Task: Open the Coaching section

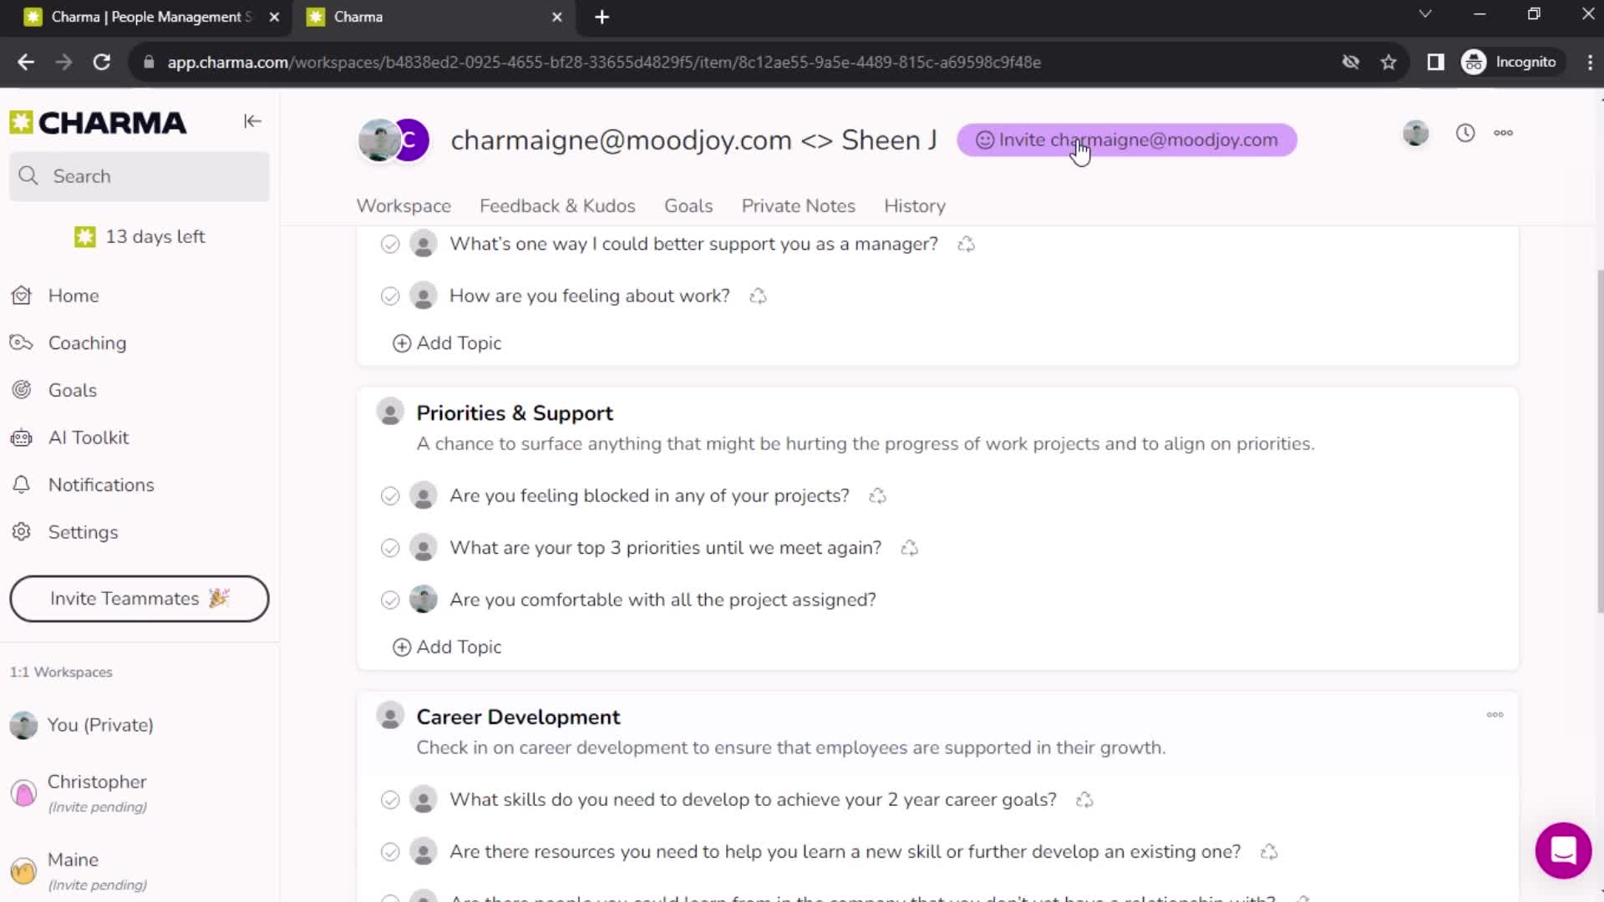Action: [x=87, y=342]
